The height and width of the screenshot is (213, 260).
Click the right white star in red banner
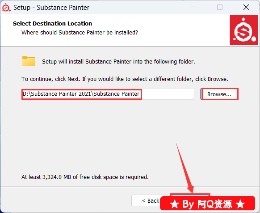point(241,204)
